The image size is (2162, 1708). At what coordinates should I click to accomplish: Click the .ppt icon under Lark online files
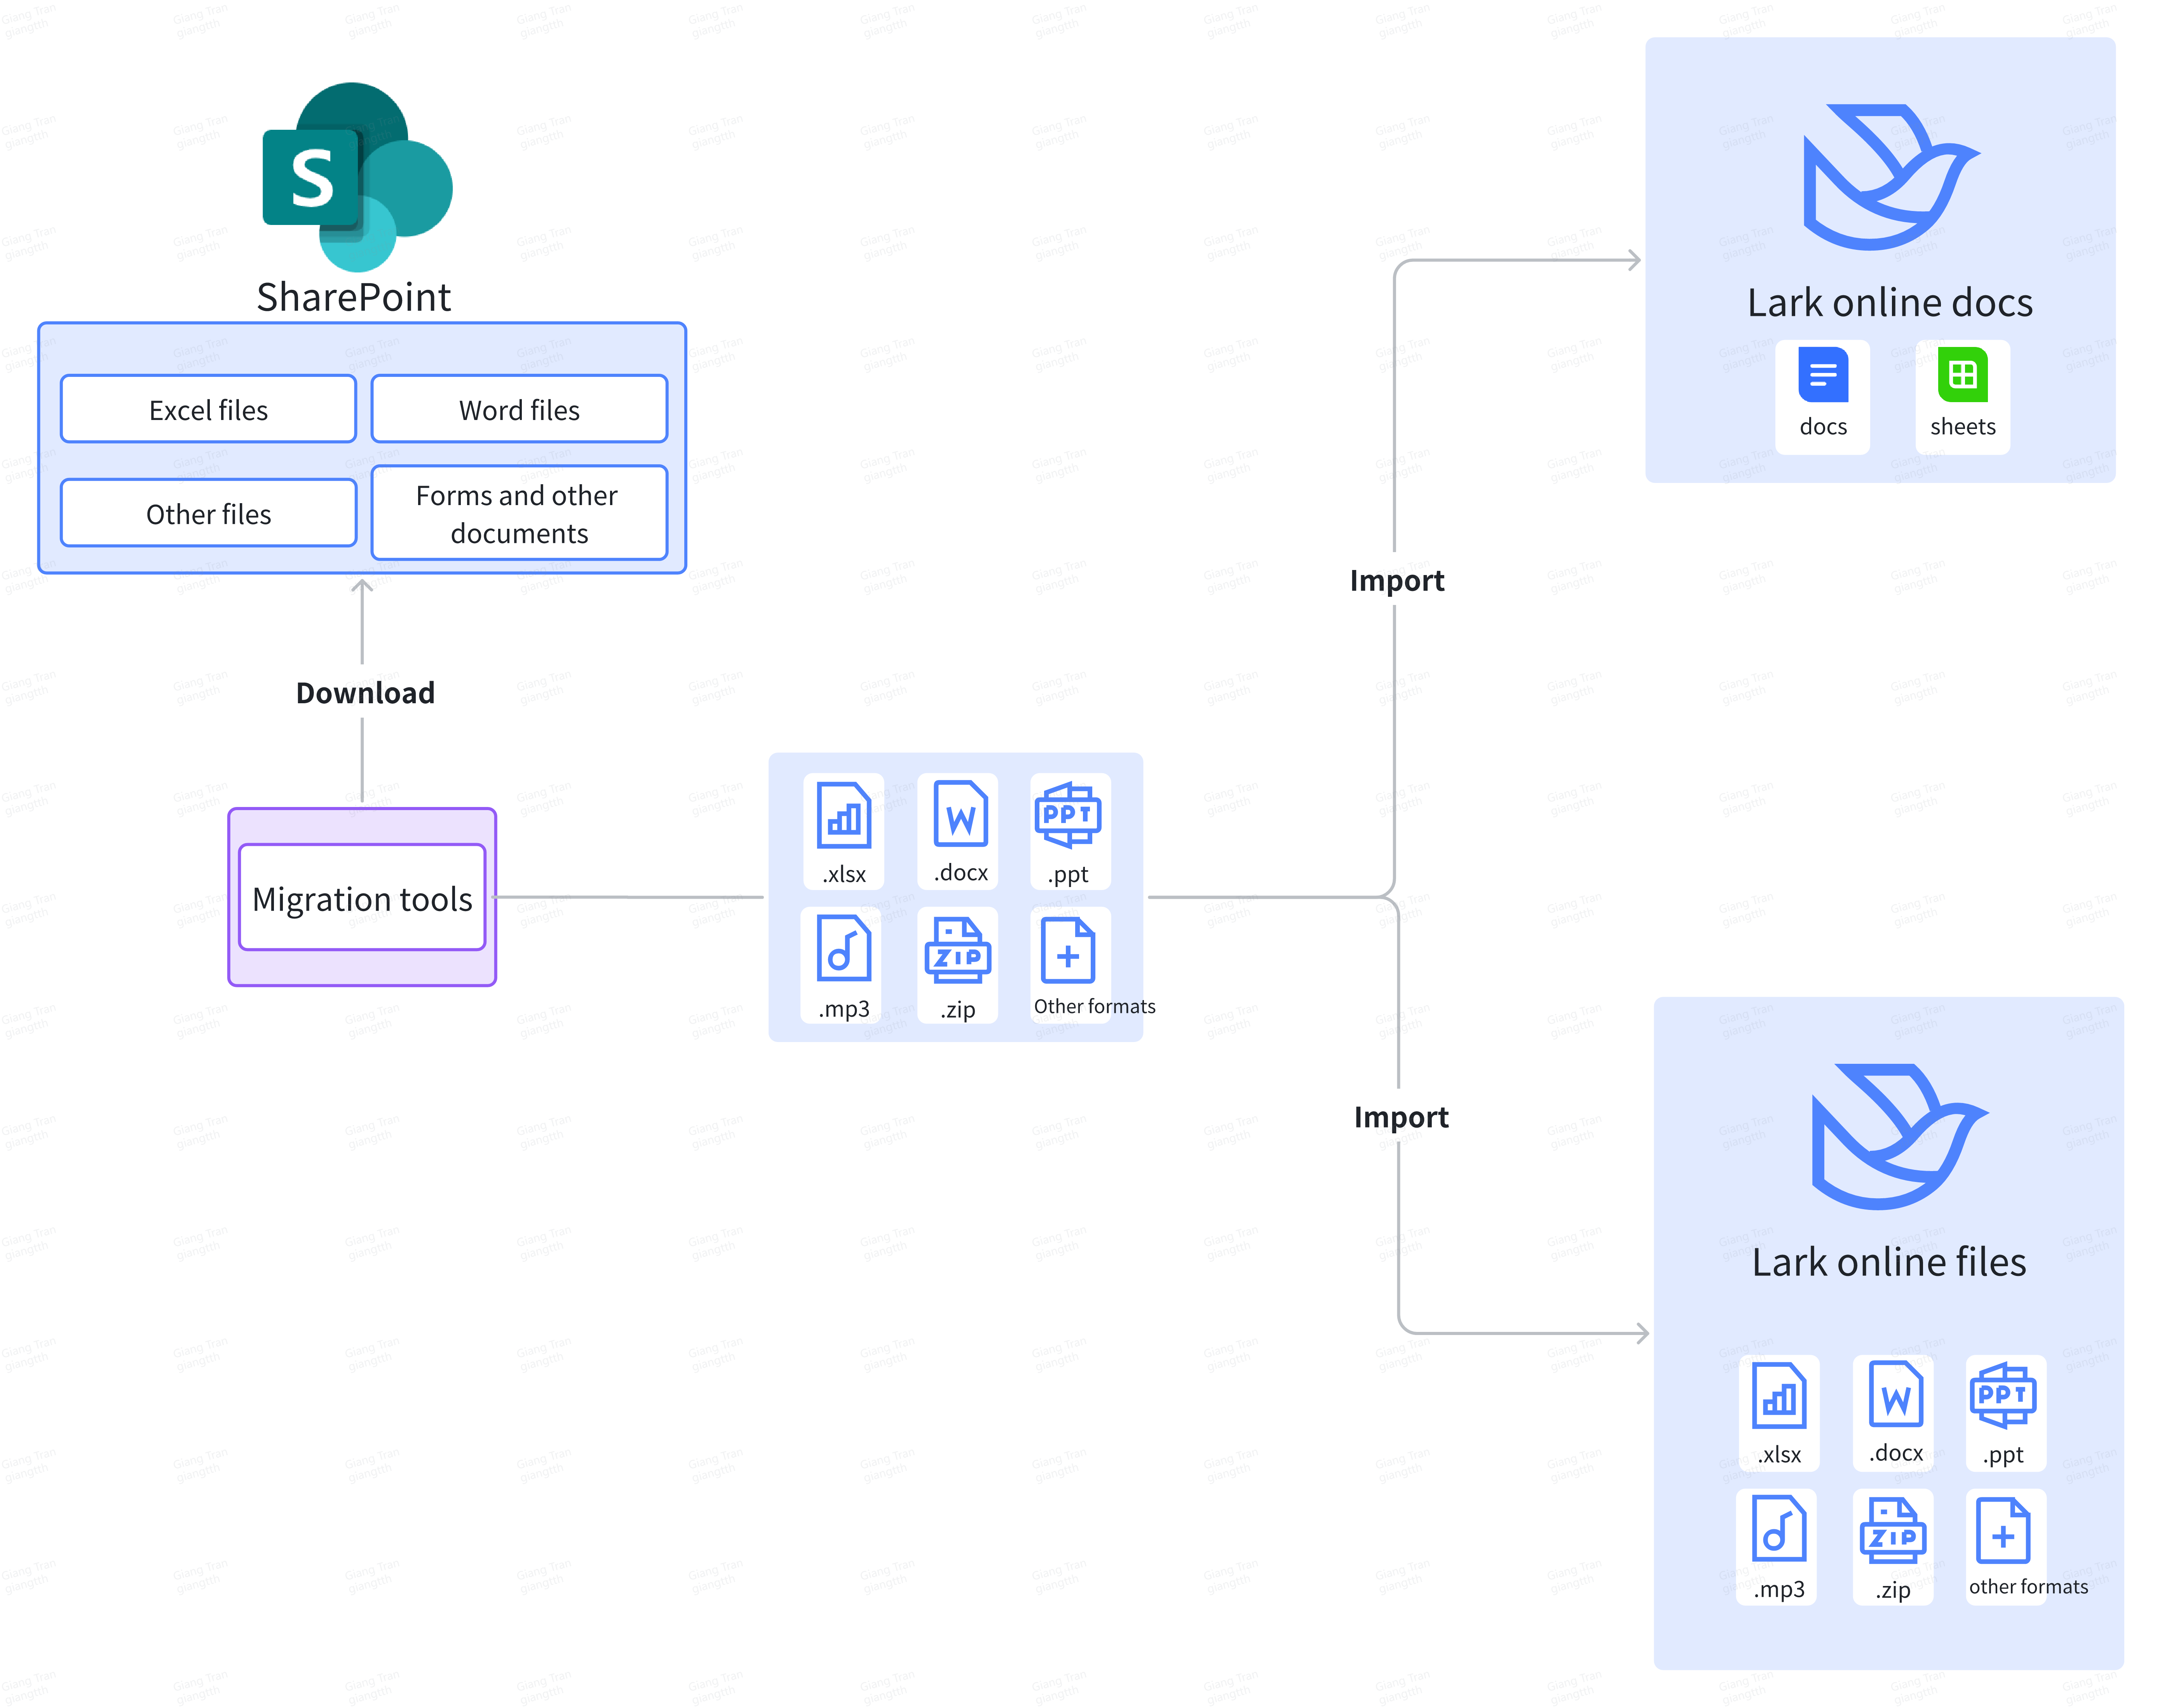(x=2003, y=1395)
